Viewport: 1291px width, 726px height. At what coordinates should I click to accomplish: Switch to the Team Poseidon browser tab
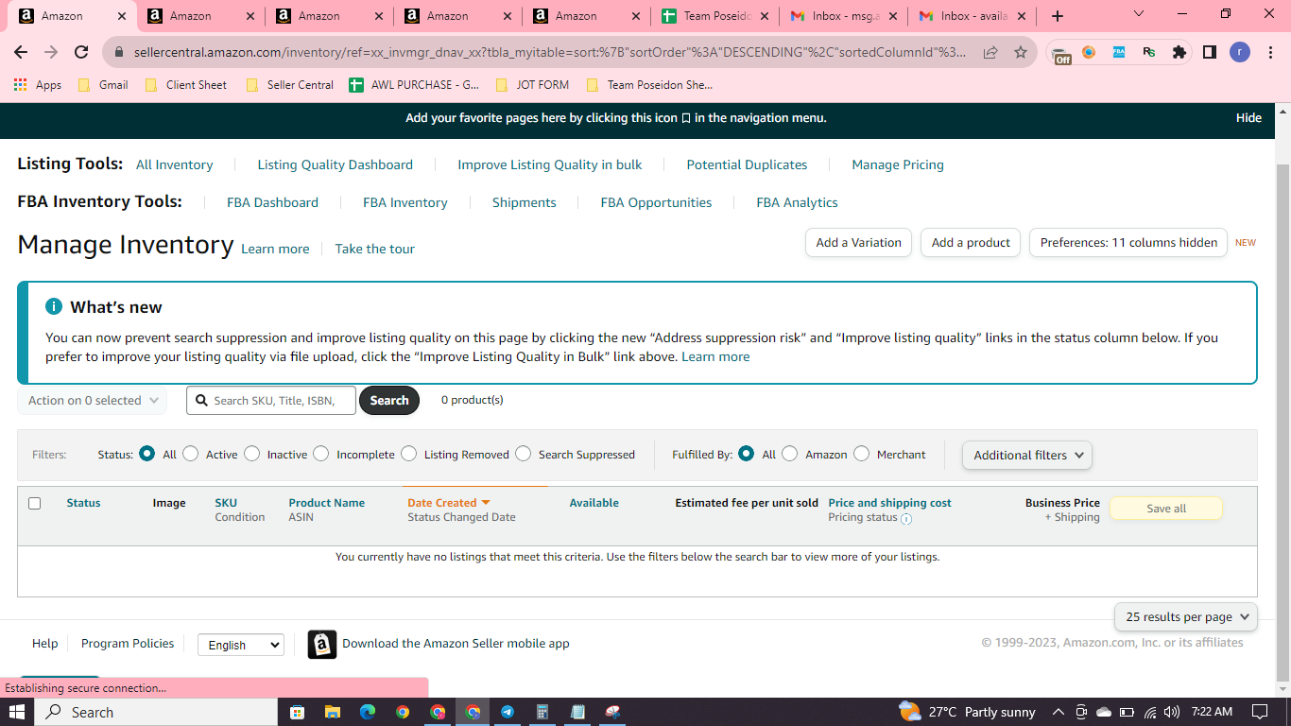tap(715, 16)
